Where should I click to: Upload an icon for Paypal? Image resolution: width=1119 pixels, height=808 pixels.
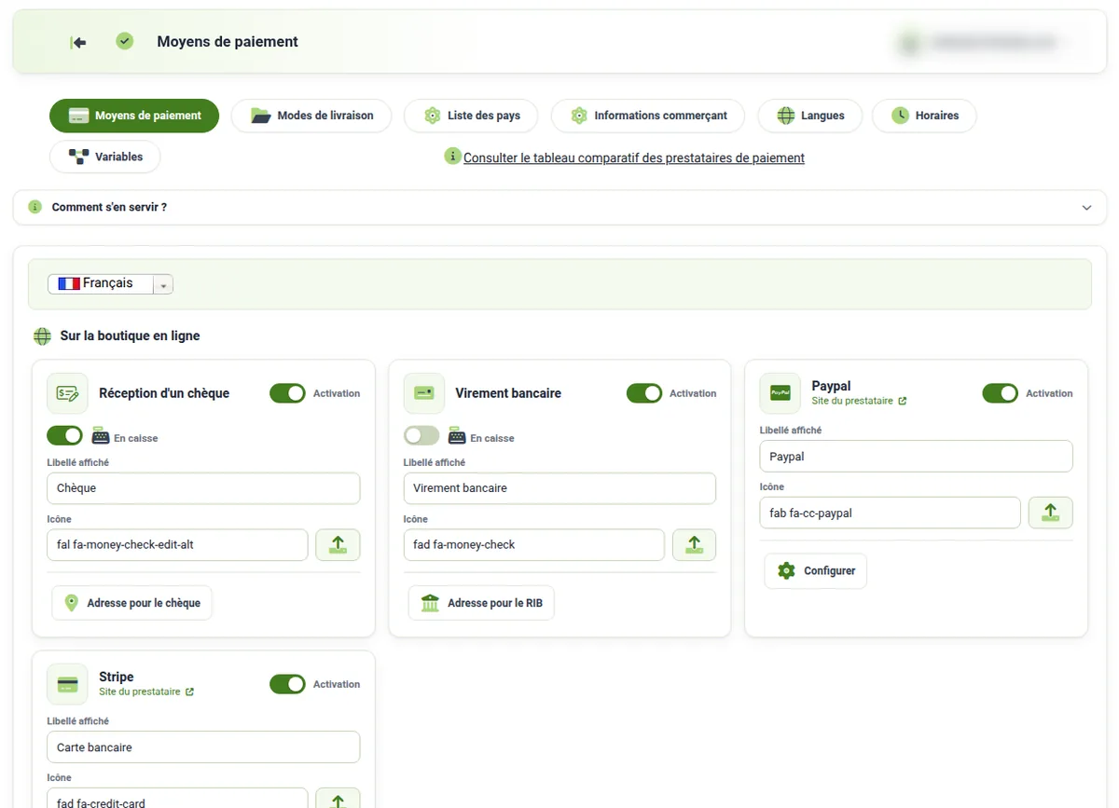pyautogui.click(x=1051, y=513)
